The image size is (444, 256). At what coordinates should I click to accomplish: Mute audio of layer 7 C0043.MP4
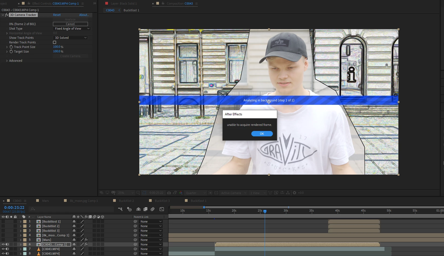click(7, 249)
